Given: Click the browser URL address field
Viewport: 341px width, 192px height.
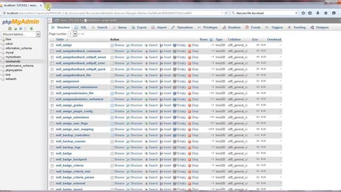Looking at the screenshot, I should [113, 13].
